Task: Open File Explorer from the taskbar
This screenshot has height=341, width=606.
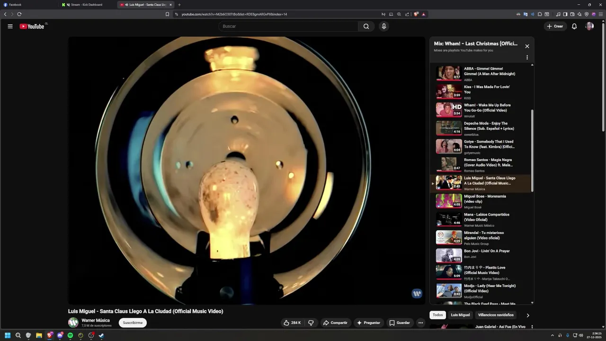Action: [39, 335]
